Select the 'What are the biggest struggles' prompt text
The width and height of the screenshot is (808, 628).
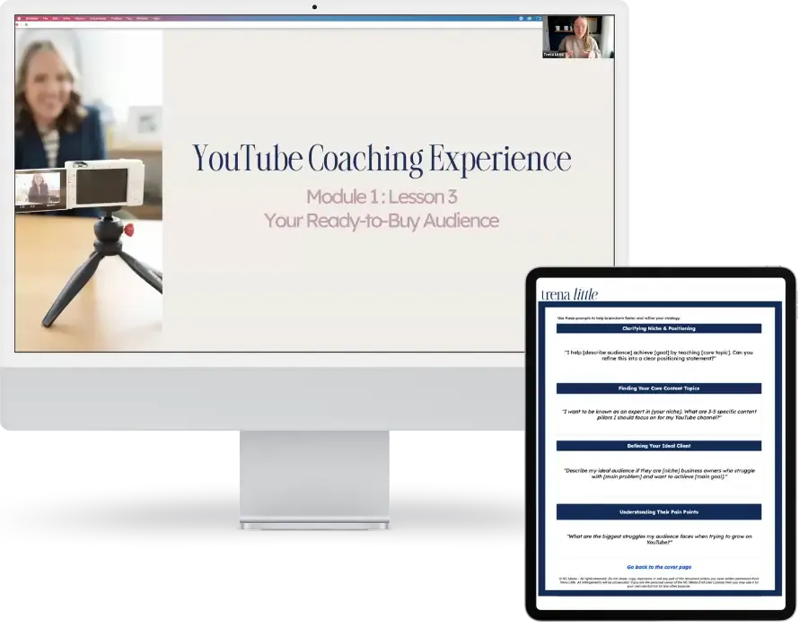tap(659, 539)
